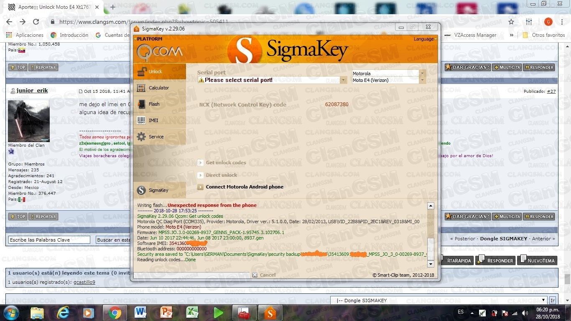Click the Service gear icon
This screenshot has width=571, height=321.
pyautogui.click(x=141, y=137)
